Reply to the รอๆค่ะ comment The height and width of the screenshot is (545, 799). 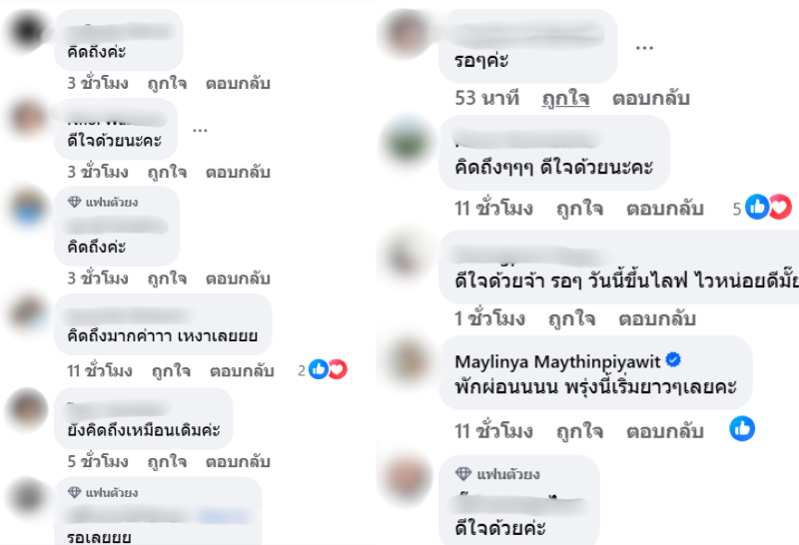coord(651,98)
